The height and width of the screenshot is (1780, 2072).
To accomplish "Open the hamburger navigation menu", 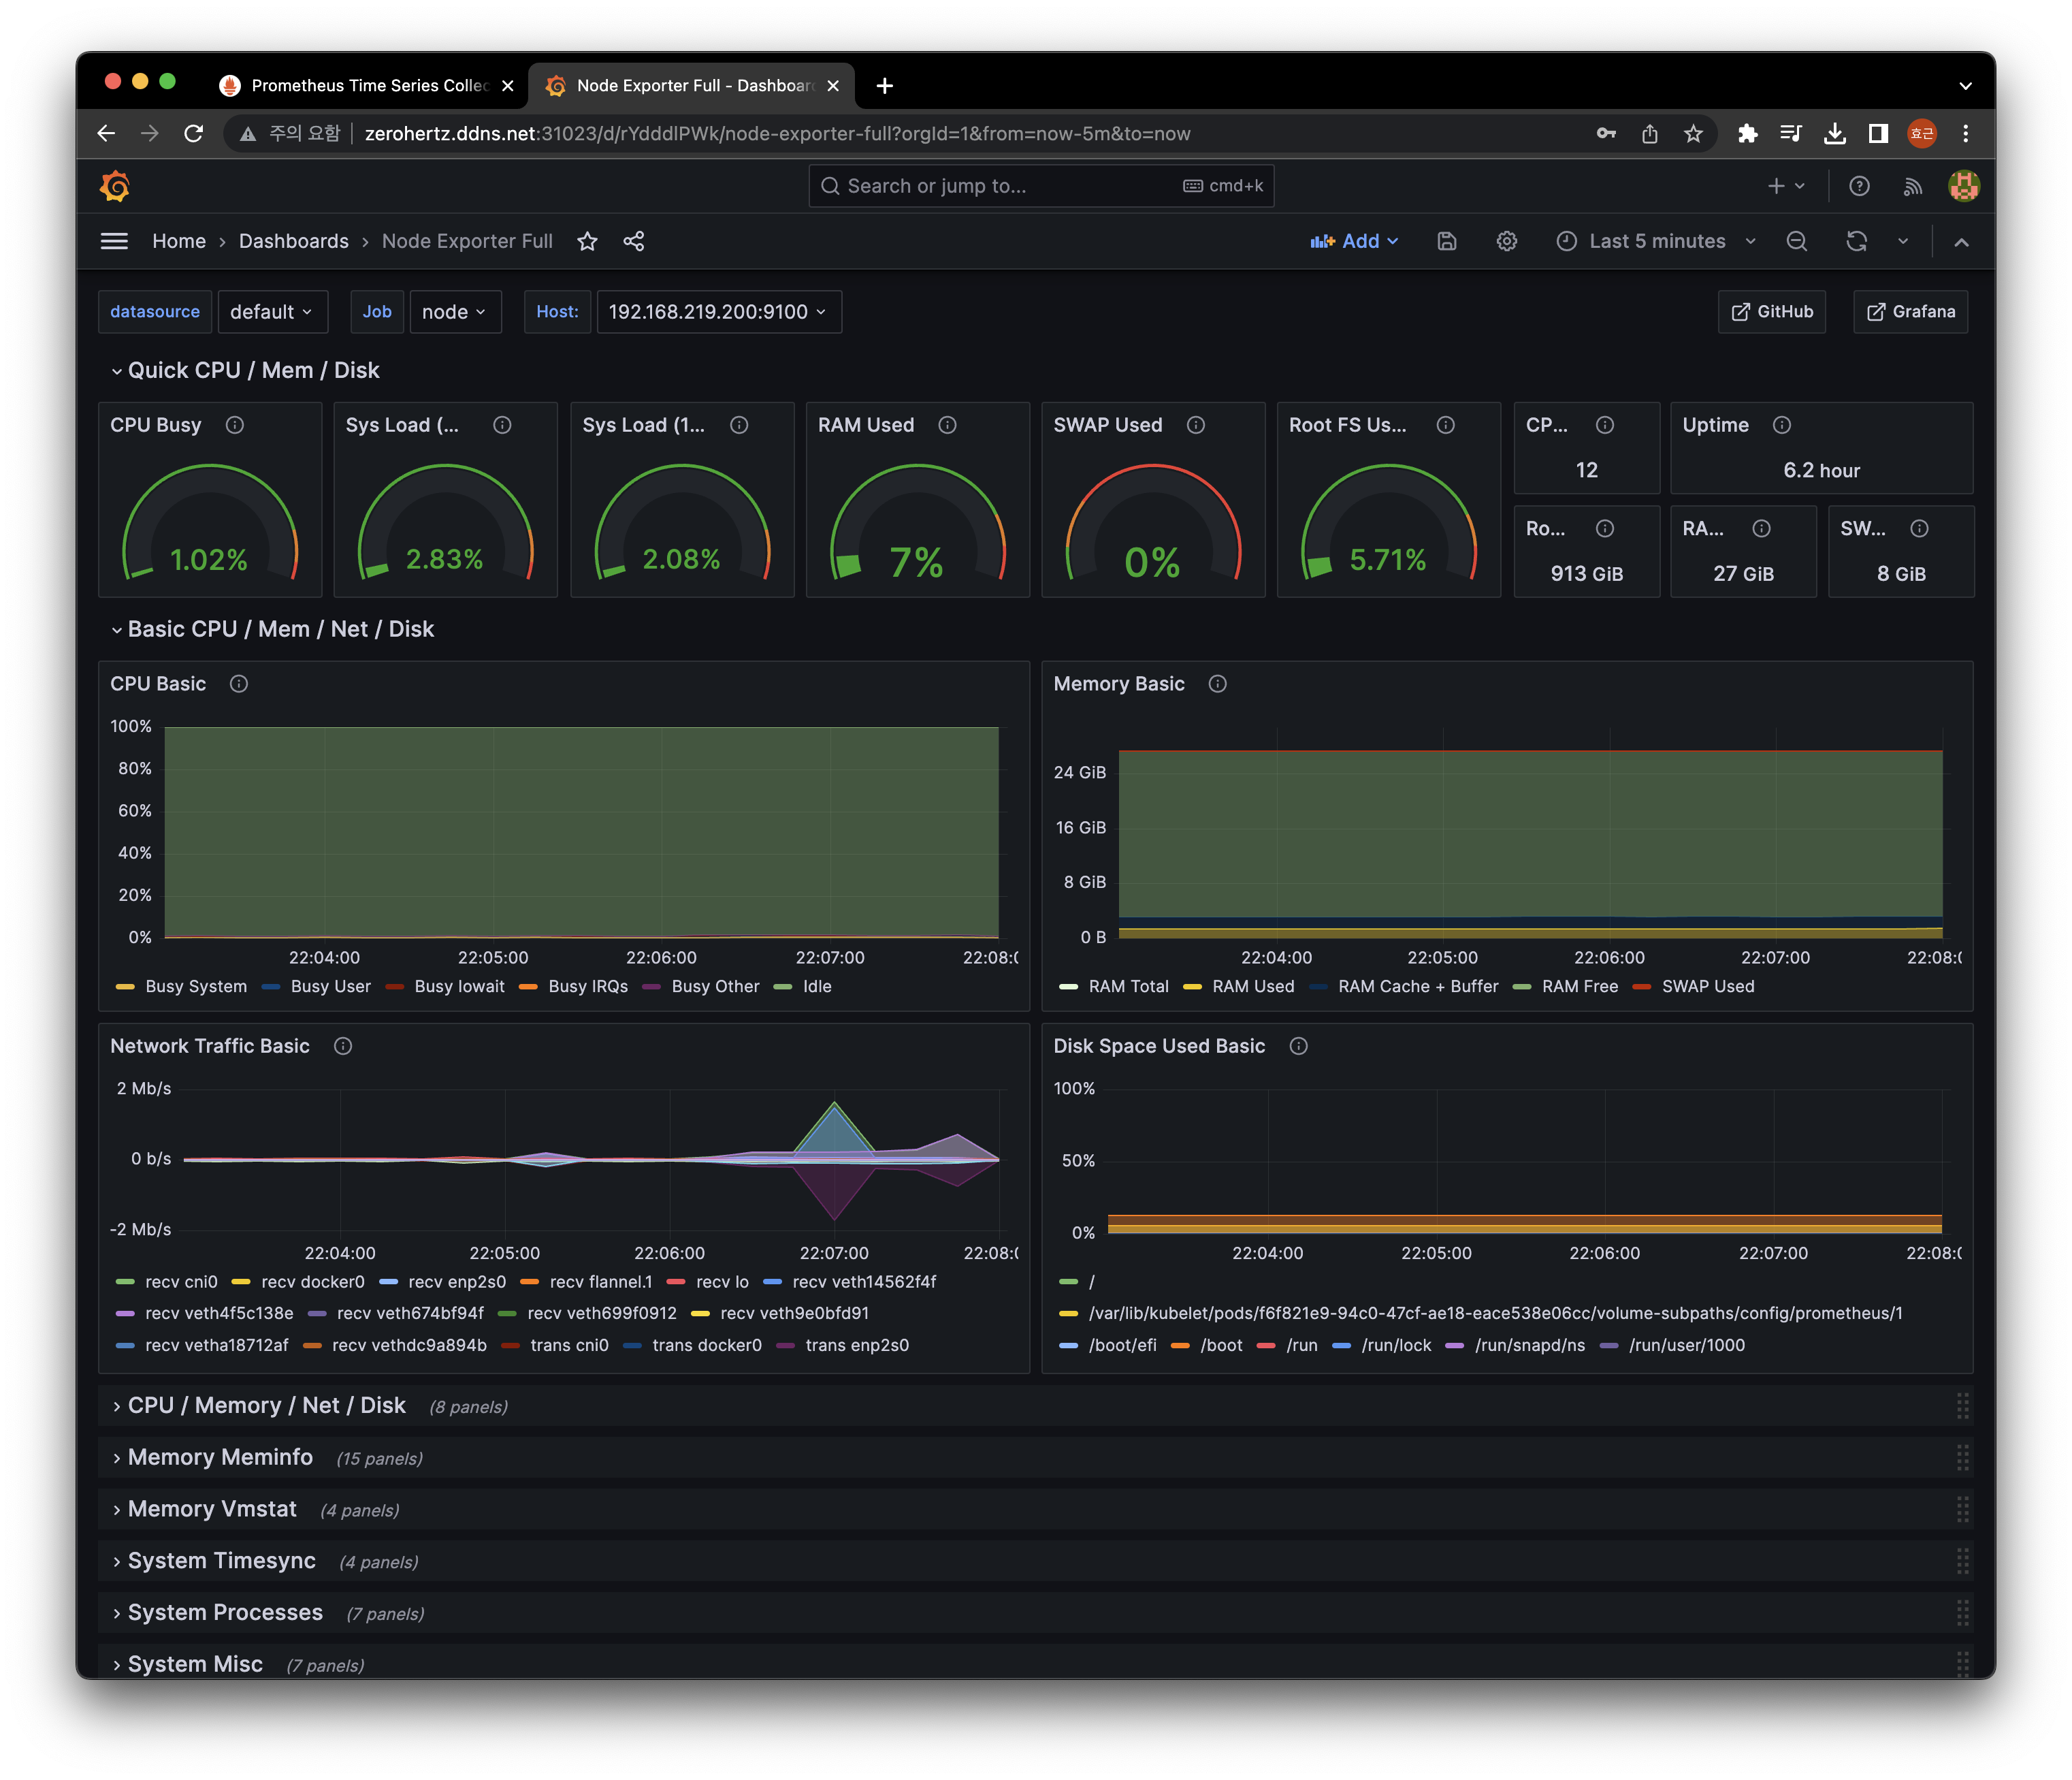I will [x=114, y=241].
